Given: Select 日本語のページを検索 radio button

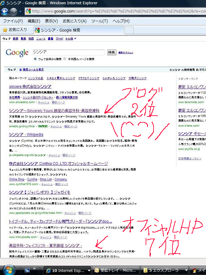Looking at the screenshot, I should (x=65, y=59).
